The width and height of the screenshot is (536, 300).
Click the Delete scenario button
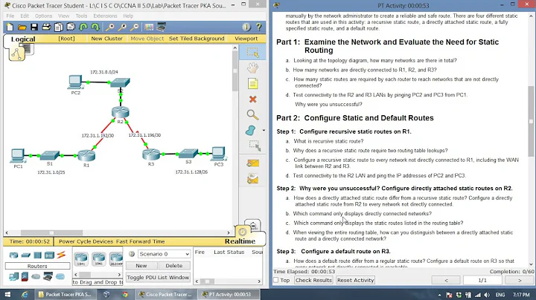(174, 266)
